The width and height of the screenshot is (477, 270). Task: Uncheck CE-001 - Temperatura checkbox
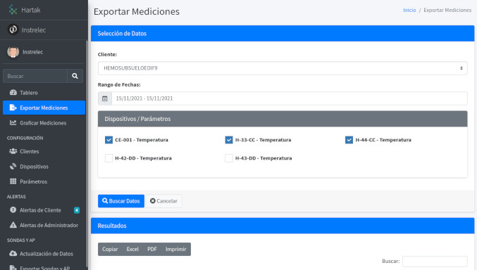click(109, 140)
